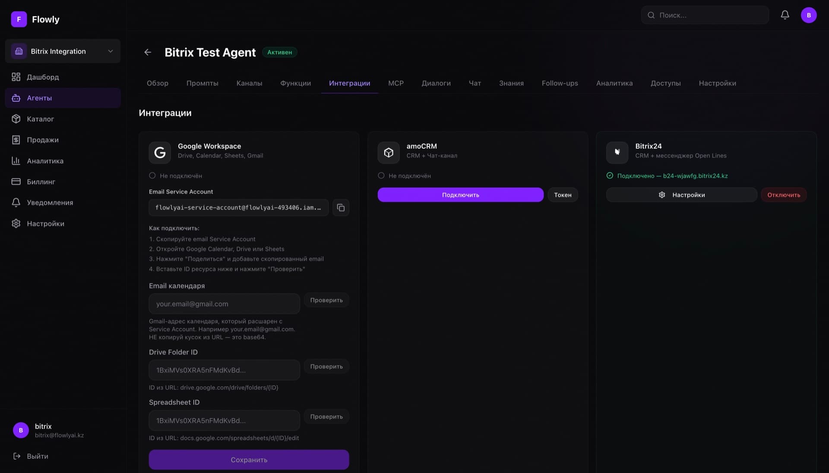Switch to the Follow-ups tab
Screen dimensions: 829x473
[x=560, y=83]
